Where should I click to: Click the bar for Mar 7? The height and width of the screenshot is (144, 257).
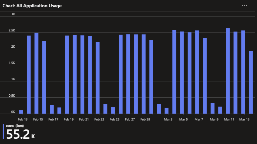[197, 72]
